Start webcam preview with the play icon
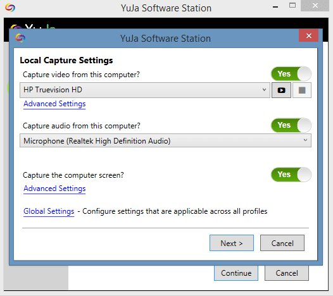The image size is (333, 296). [x=281, y=90]
